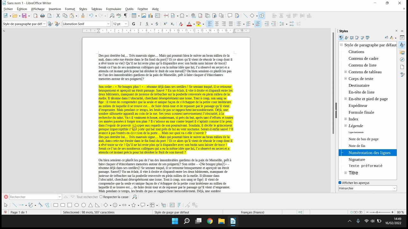408x229 pixels.
Task: Open the Format menu
Action: pyautogui.click(x=70, y=9)
